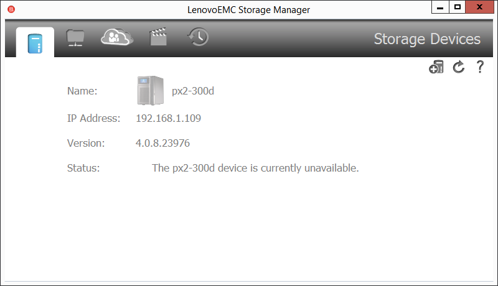Image resolution: width=498 pixels, height=286 pixels.
Task: Click the IP address 192.168.1.109
Action: (168, 118)
